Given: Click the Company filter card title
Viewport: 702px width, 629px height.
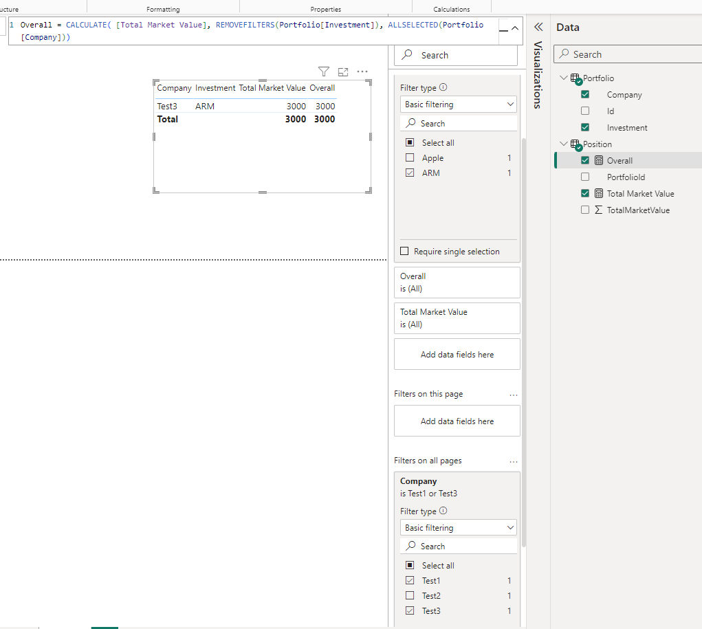Looking at the screenshot, I should 418,481.
